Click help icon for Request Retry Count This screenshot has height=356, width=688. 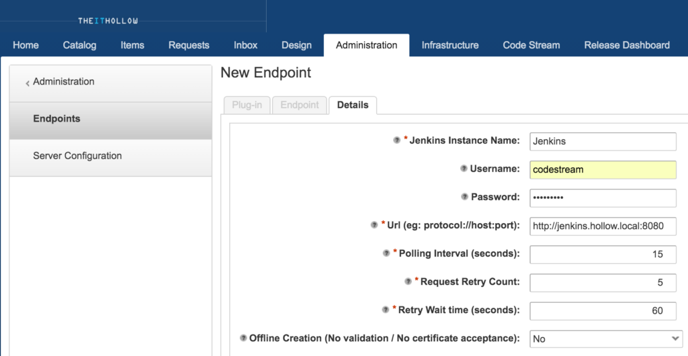tap(408, 282)
